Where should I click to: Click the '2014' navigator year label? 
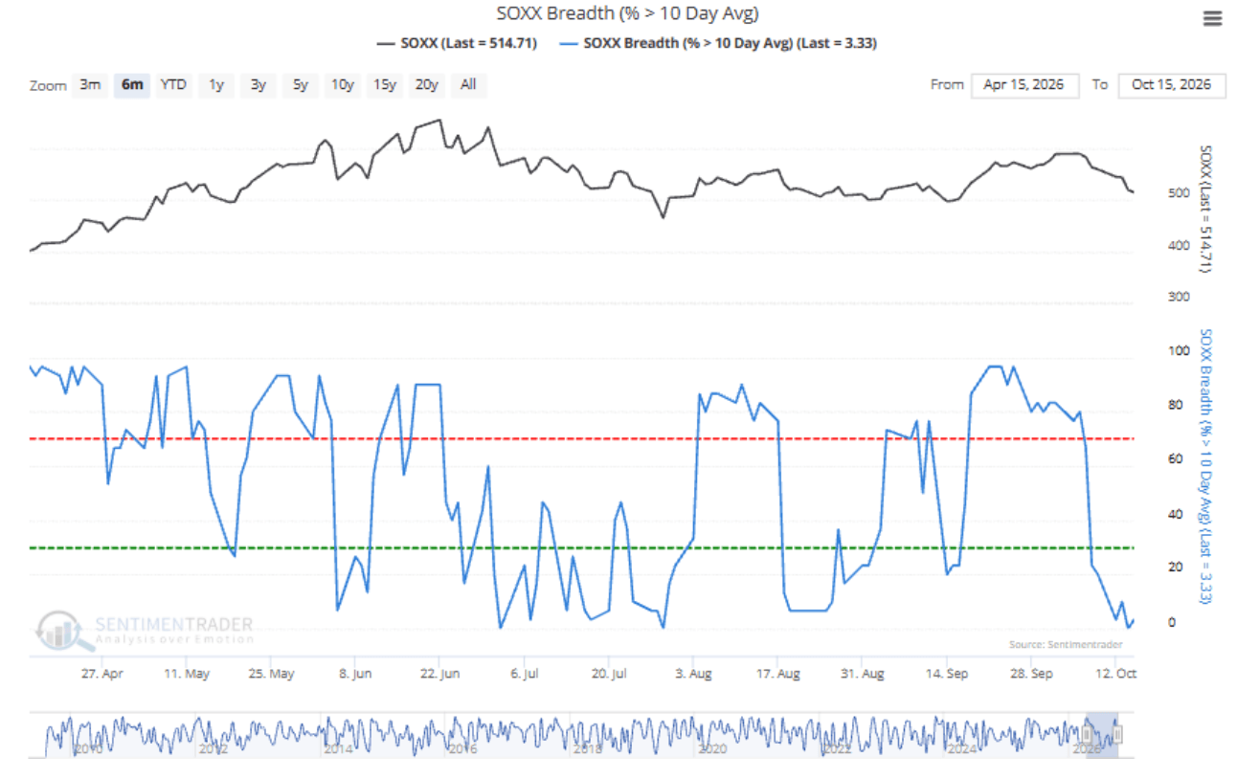(x=338, y=749)
